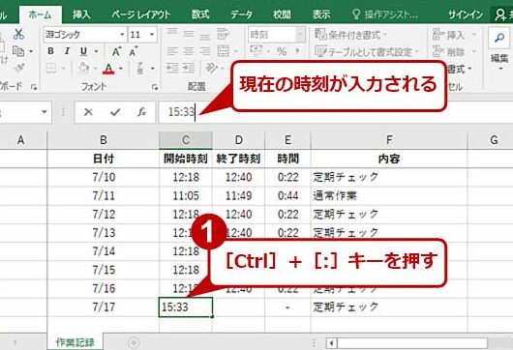Click the fill color paint bucket icon
The image size is (513, 350).
click(x=84, y=69)
